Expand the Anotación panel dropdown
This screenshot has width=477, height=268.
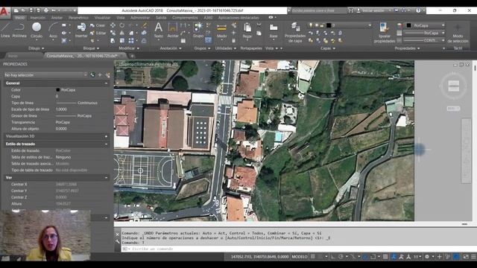[171, 48]
